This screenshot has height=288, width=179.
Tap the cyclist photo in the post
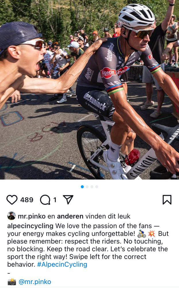89,90
